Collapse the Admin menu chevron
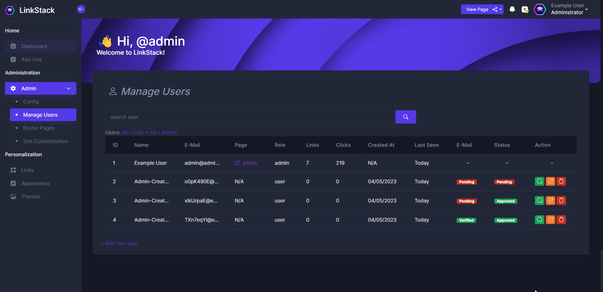 (x=68, y=88)
